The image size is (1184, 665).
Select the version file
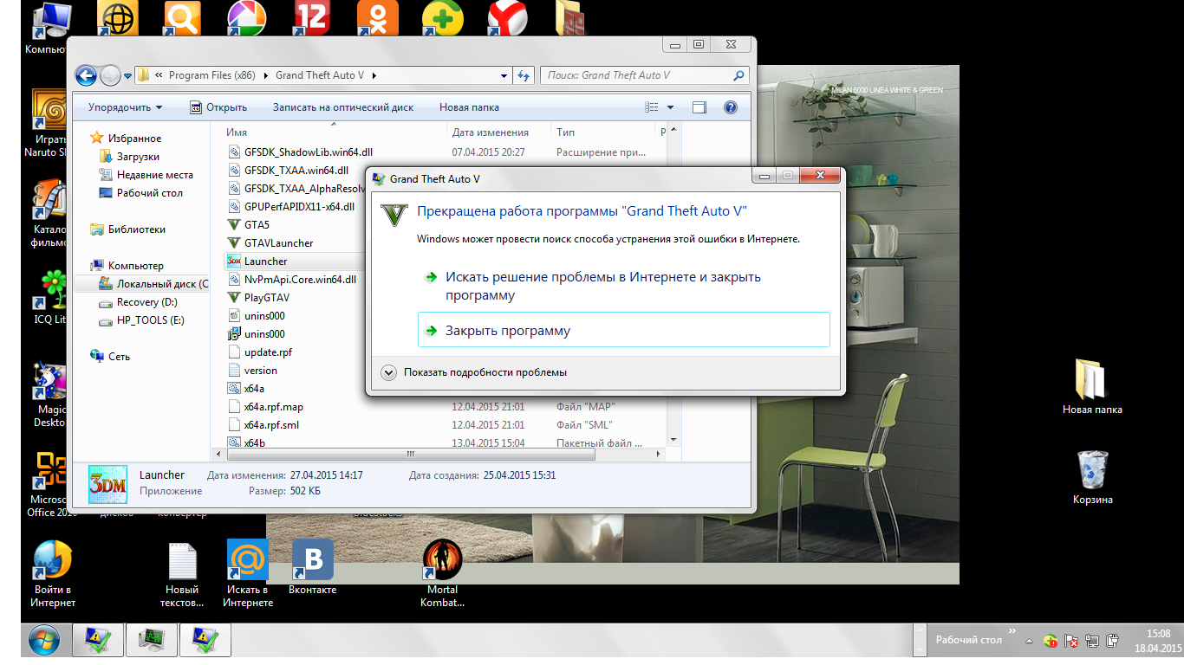pyautogui.click(x=251, y=371)
